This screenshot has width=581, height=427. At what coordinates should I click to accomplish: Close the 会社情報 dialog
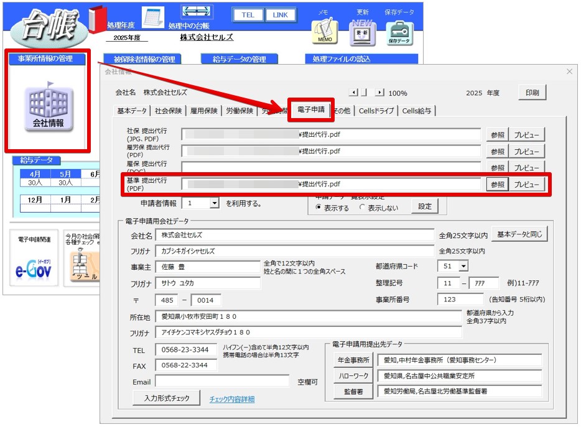coord(569,71)
